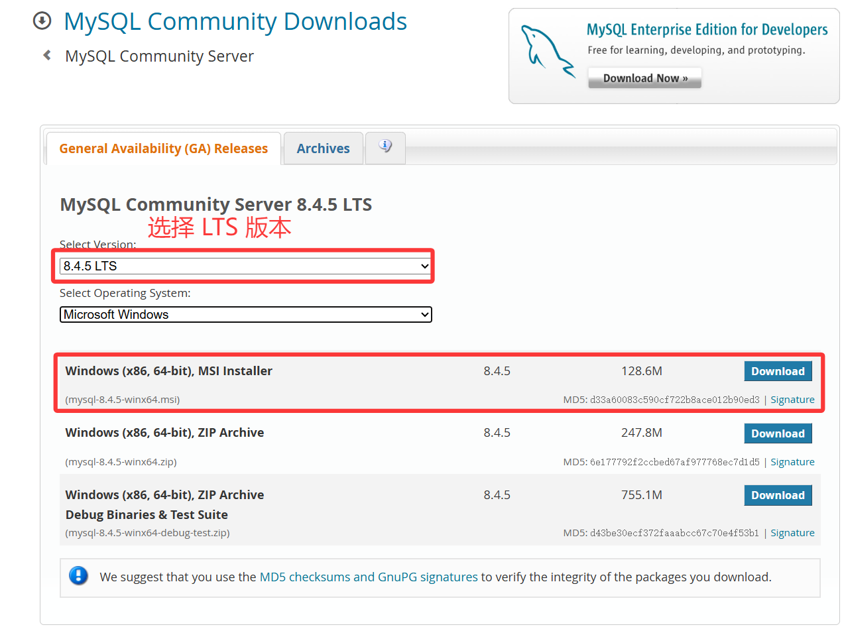Viewport: 844px width, 629px height.
Task: Click Download Now in Enterprise banner
Action: coord(644,78)
